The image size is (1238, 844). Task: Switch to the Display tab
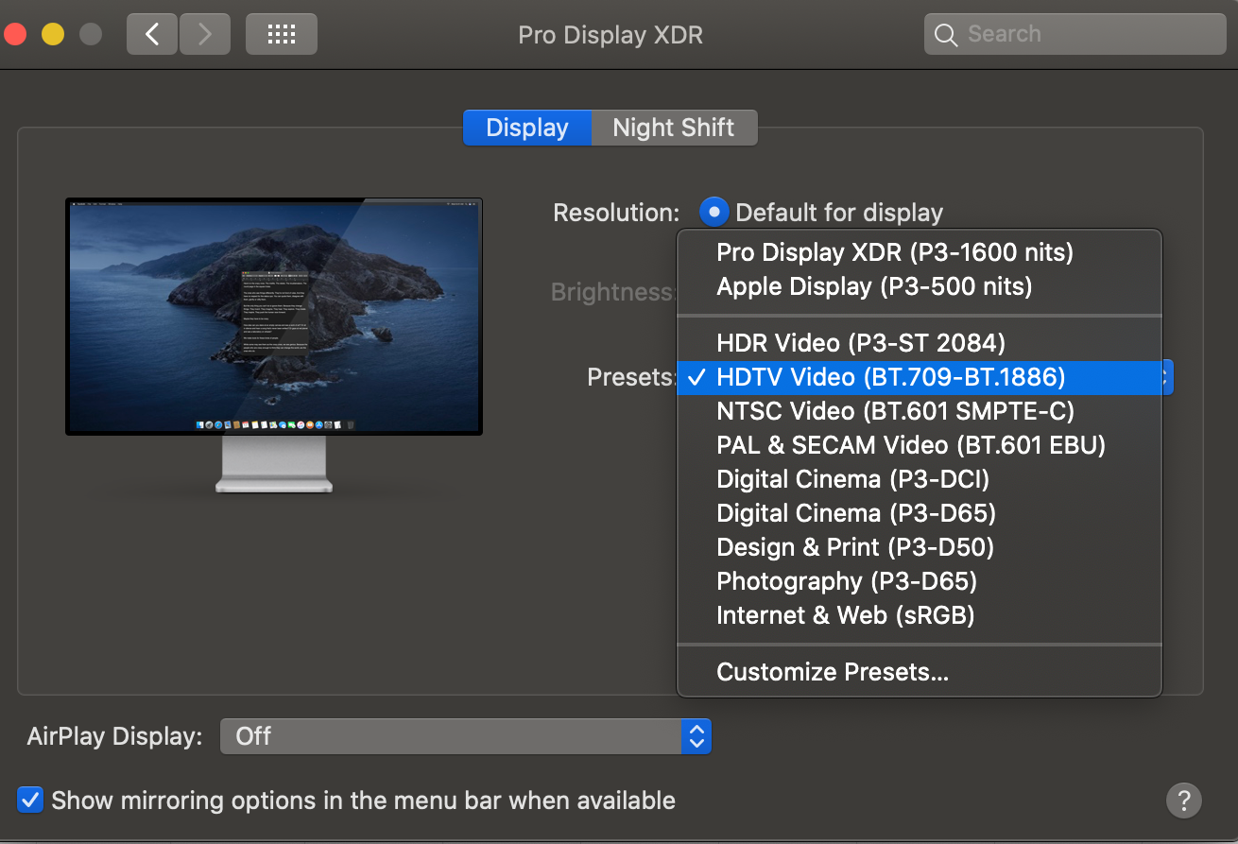click(527, 128)
